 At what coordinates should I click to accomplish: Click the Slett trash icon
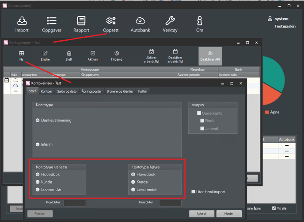tap(69, 54)
